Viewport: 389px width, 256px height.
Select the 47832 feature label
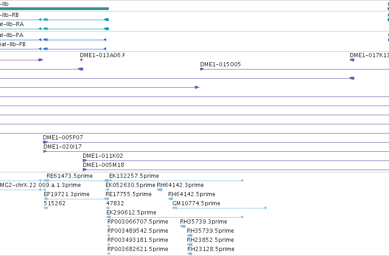click(x=115, y=204)
